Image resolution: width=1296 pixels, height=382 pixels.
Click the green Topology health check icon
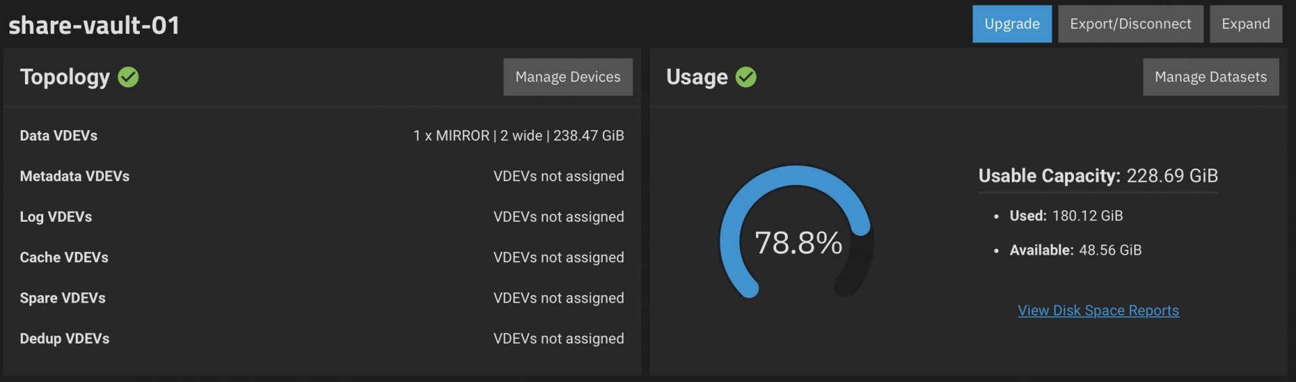point(128,77)
